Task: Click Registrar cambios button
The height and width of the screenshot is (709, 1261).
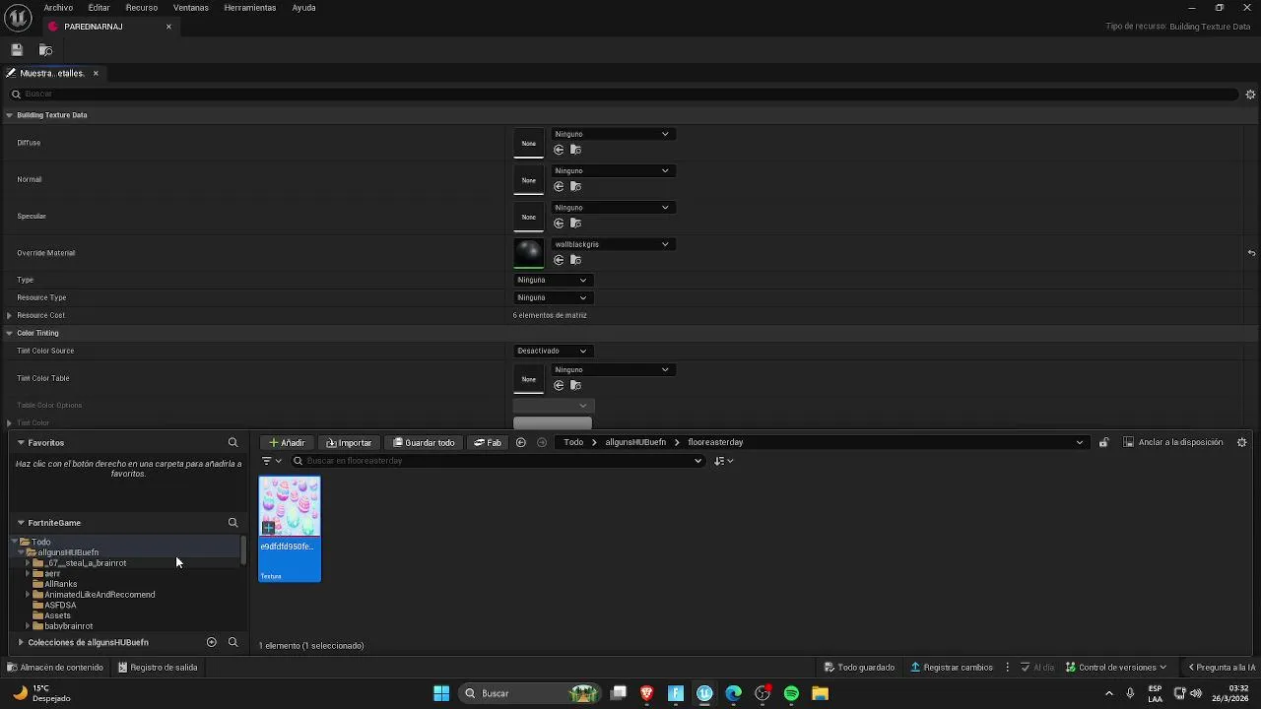Action: click(952, 668)
